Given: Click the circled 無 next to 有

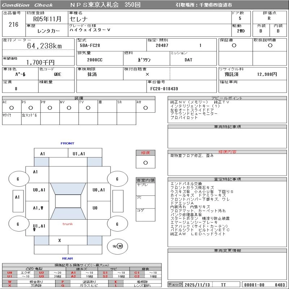Looking at the screenshot, I should point(120,246).
